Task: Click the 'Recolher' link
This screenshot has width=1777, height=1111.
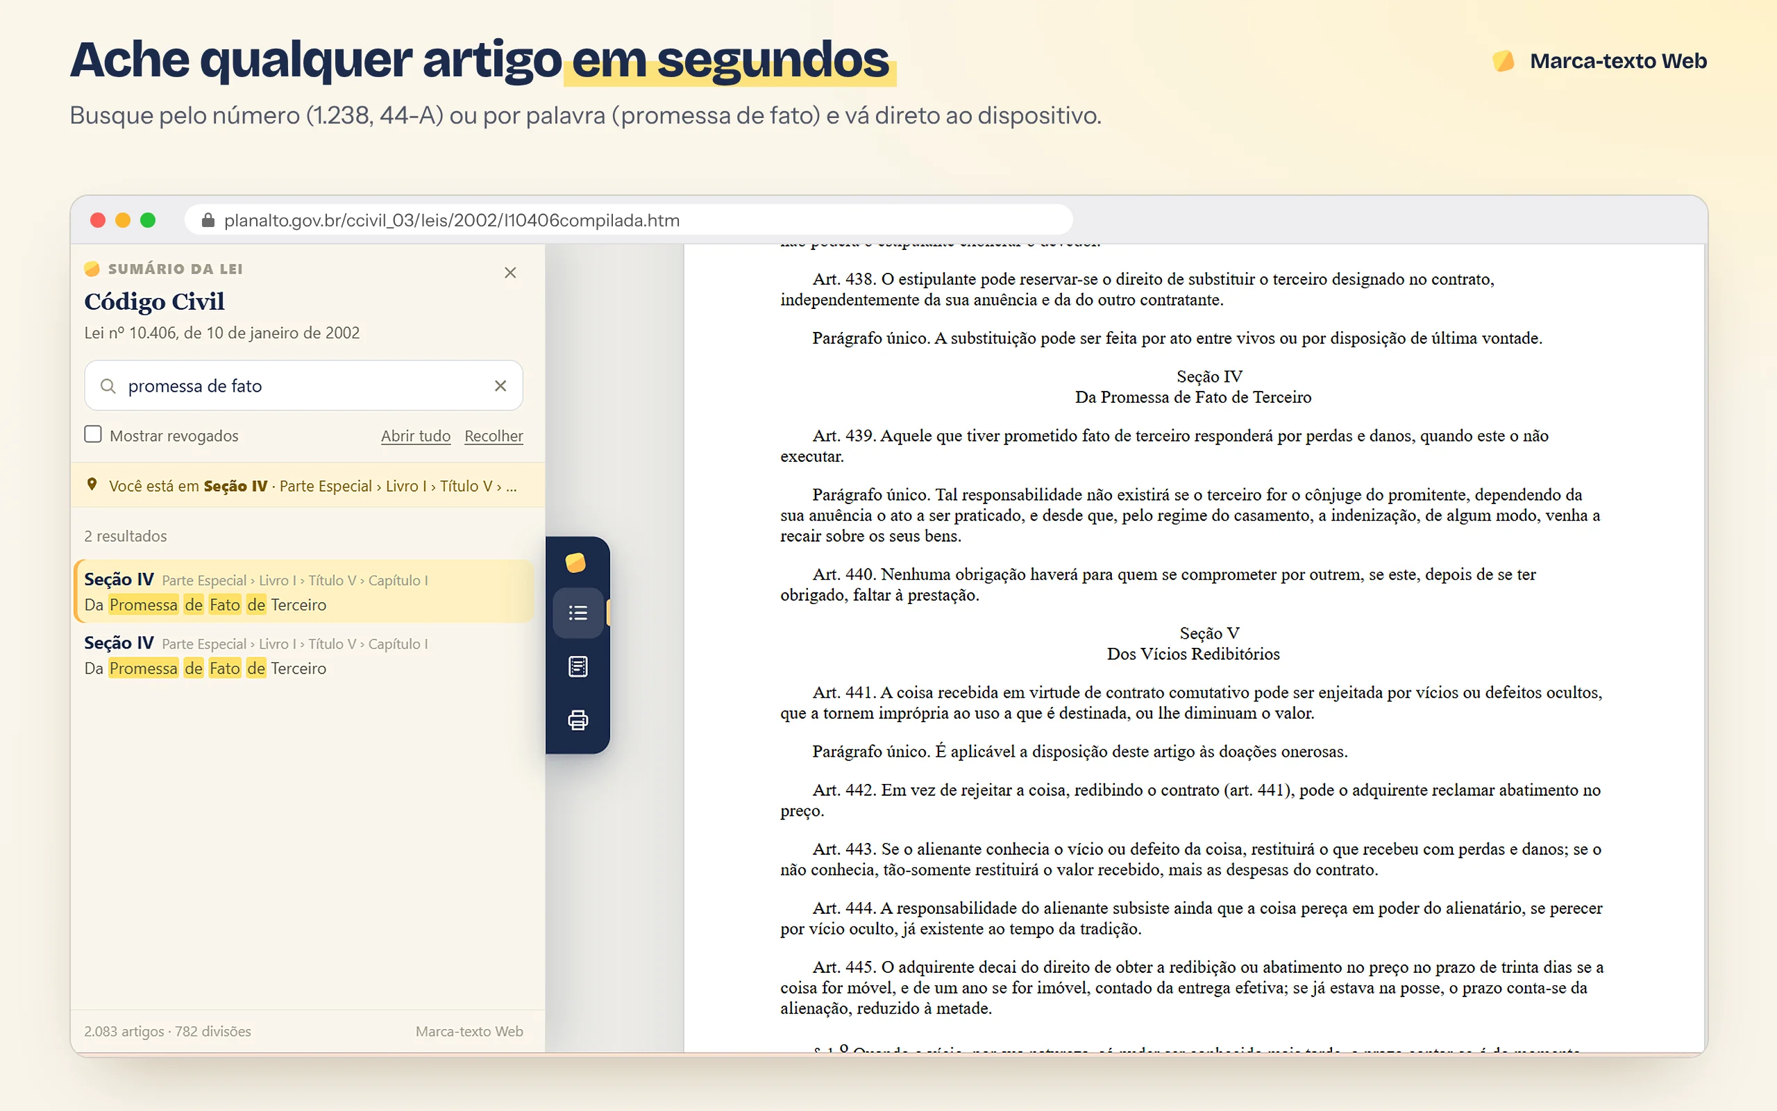Action: (494, 436)
